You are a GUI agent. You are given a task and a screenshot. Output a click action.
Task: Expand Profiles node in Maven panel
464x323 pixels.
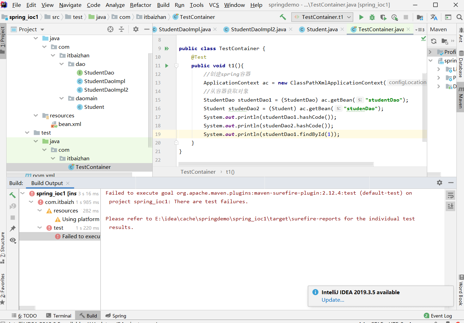pos(430,52)
